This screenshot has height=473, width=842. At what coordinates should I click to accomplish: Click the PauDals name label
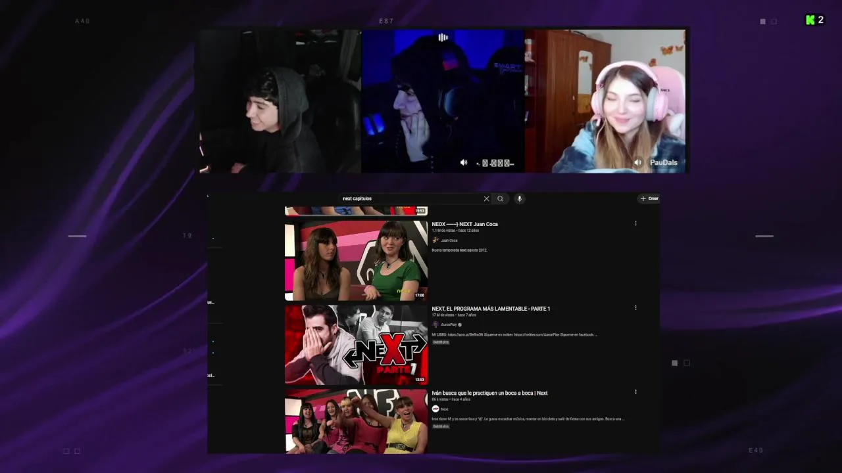(663, 162)
